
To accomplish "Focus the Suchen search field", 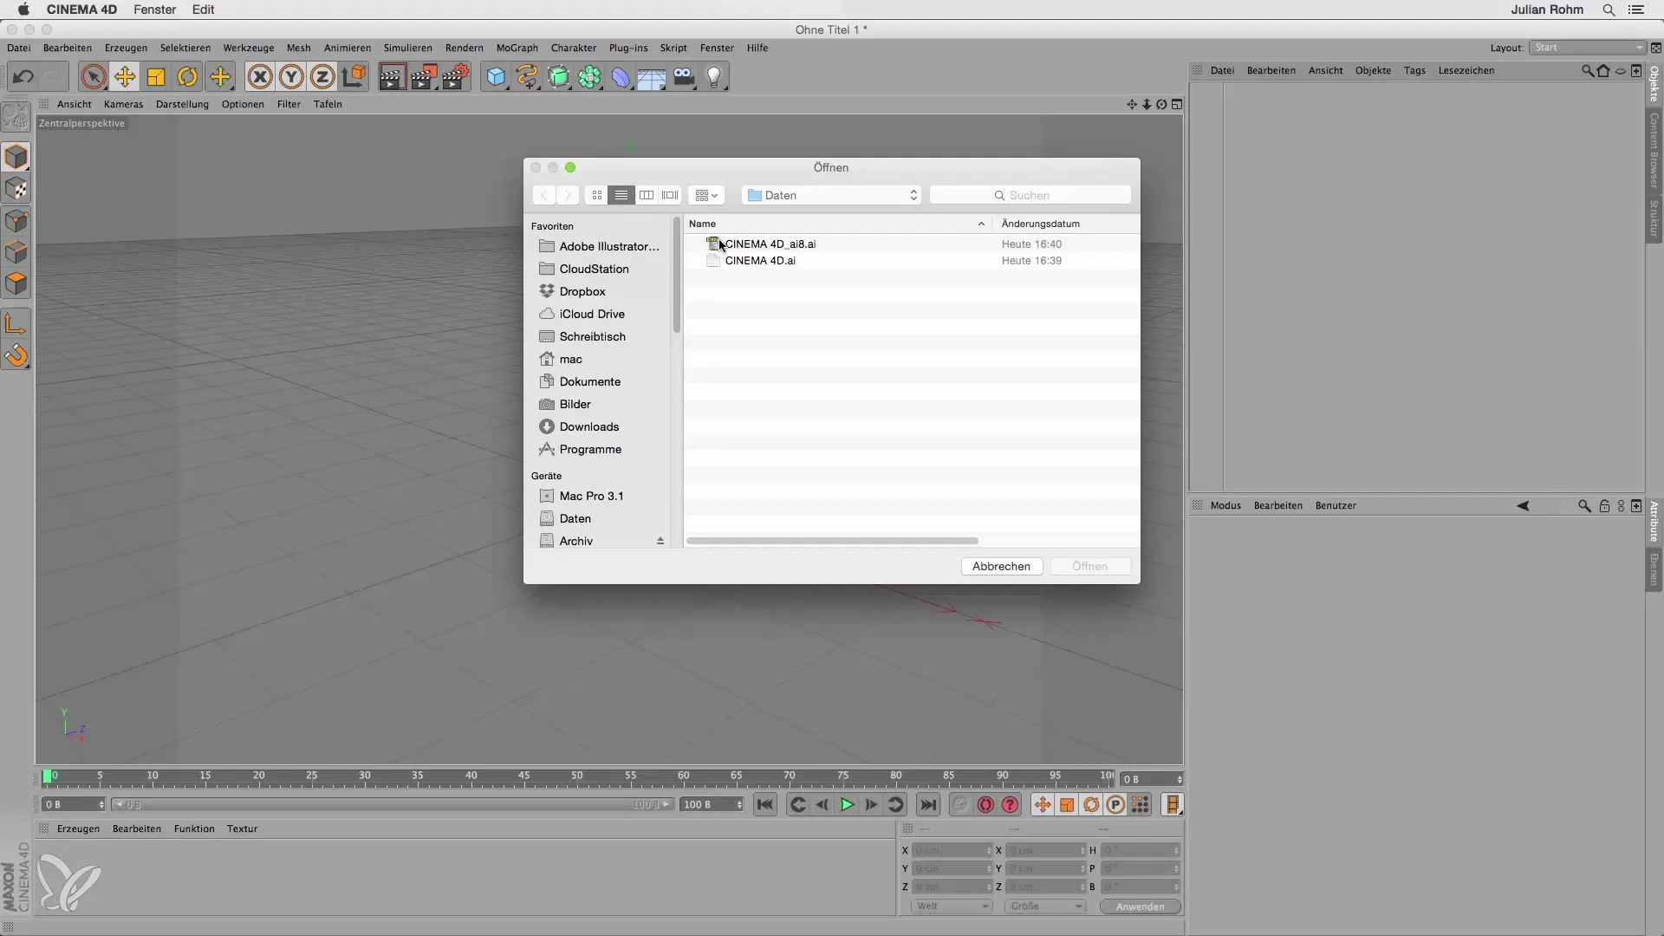I will coord(1030,195).
